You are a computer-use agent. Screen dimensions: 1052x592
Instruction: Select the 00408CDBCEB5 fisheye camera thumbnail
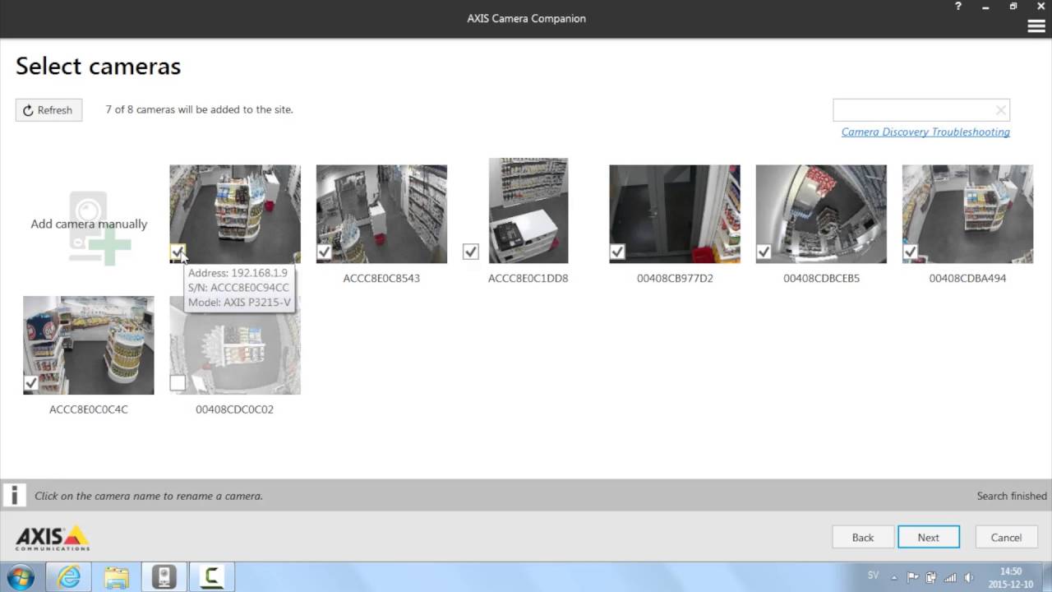(821, 214)
